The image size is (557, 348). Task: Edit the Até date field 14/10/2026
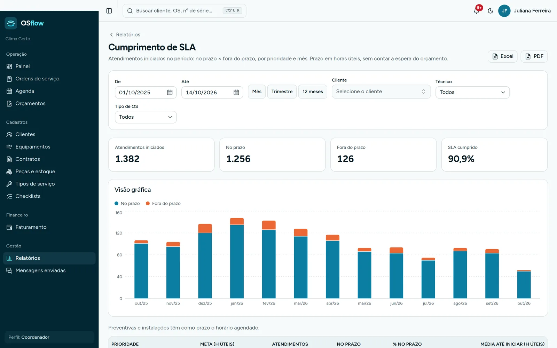[212, 92]
